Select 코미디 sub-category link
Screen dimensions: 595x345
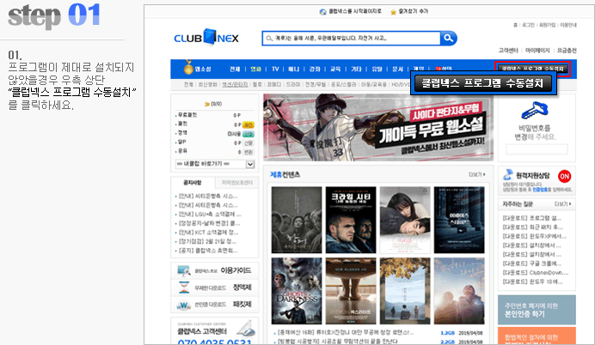[x=273, y=84]
